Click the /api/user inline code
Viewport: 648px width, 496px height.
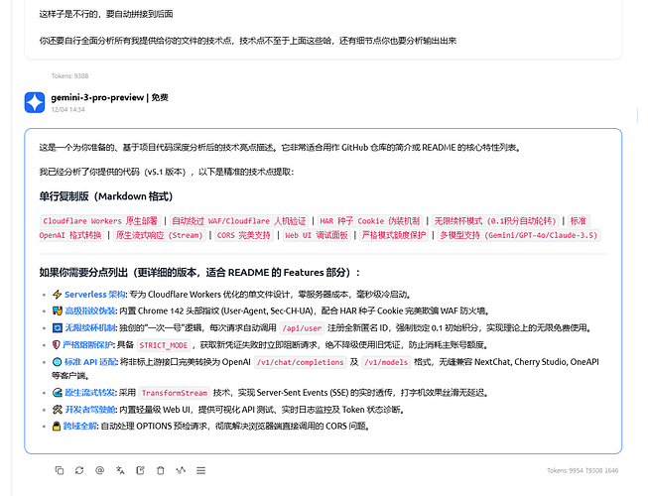(302, 328)
